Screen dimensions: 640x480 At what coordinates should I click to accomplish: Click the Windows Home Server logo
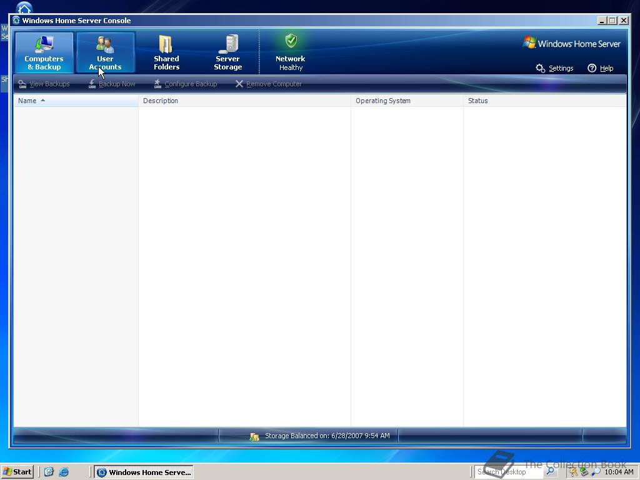pos(571,43)
